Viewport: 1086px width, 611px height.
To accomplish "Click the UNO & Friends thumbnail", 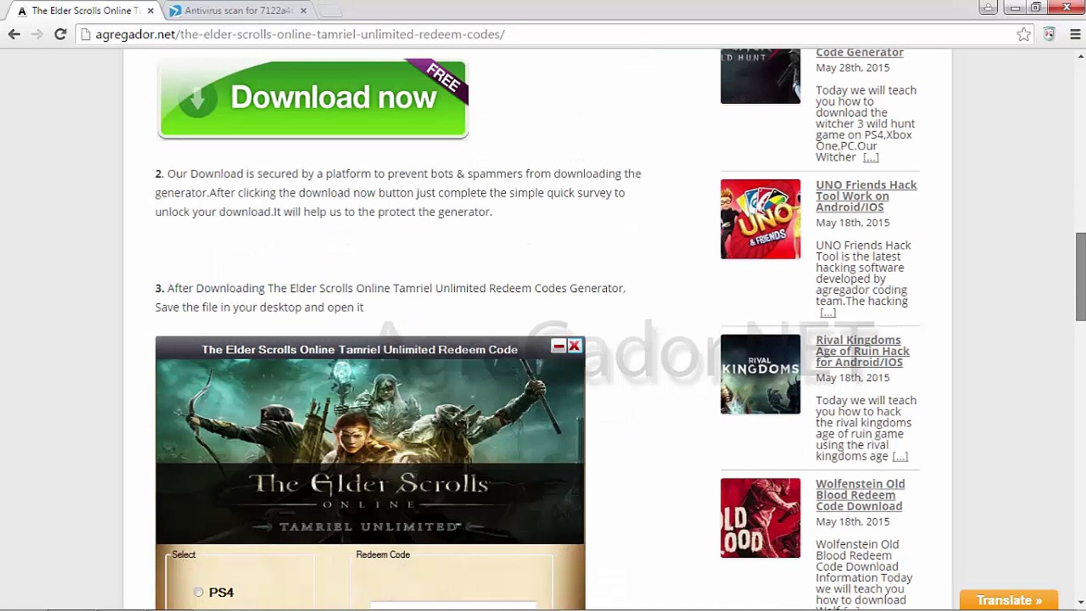I will 760,220.
